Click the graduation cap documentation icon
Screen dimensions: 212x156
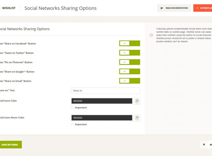162,8
